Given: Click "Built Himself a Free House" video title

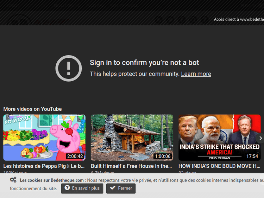Looking at the screenshot, I should point(131,166).
